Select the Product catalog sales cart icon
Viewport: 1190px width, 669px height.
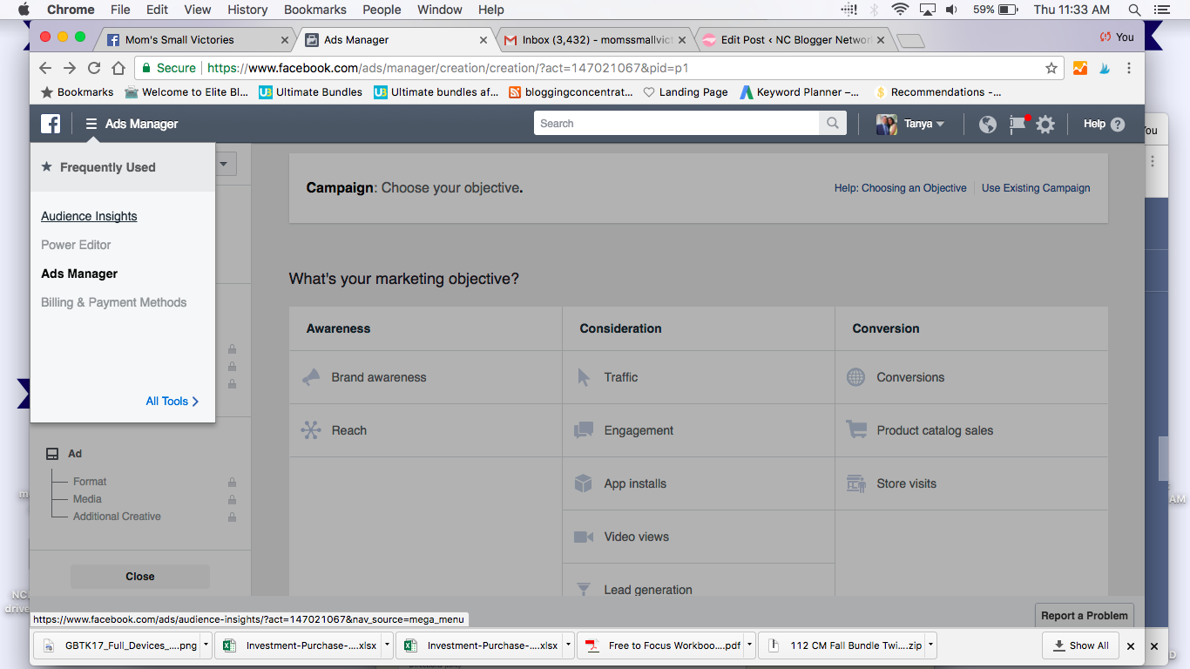point(856,430)
